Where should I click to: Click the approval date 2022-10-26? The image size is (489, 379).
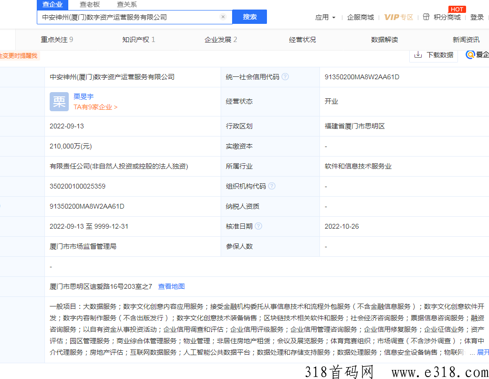point(341,226)
